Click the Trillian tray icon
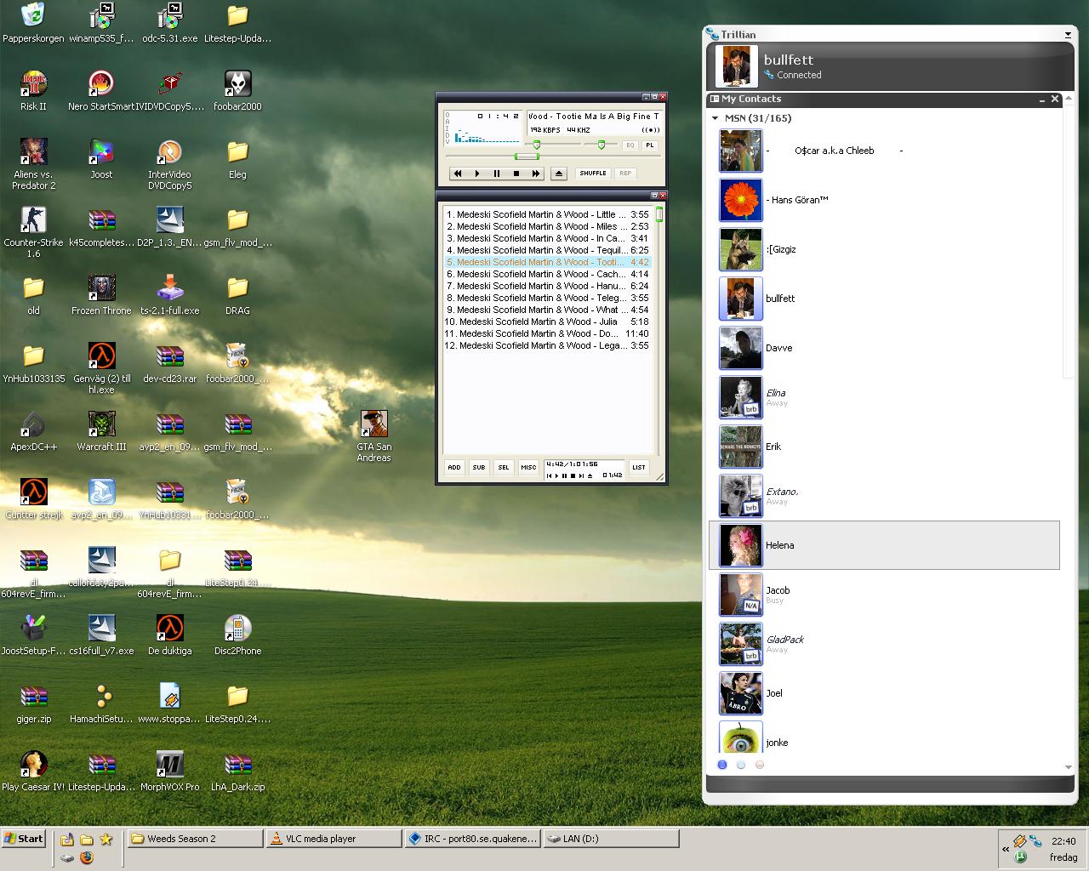1089x871 pixels. point(1035,841)
